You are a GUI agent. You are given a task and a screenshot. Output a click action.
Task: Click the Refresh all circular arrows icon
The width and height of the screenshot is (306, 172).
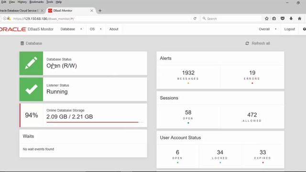click(x=247, y=43)
